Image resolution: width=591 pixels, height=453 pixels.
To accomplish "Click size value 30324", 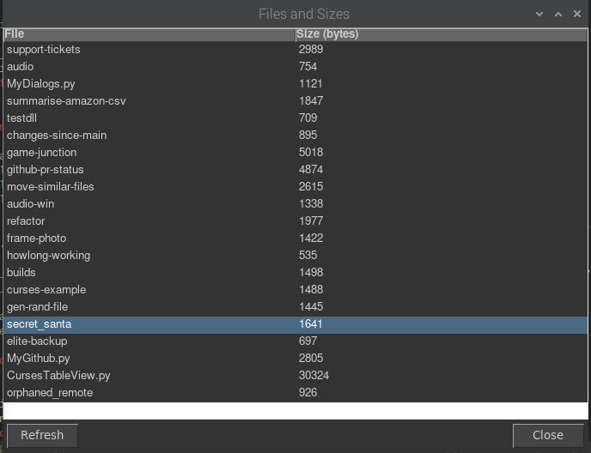I will [x=314, y=376].
